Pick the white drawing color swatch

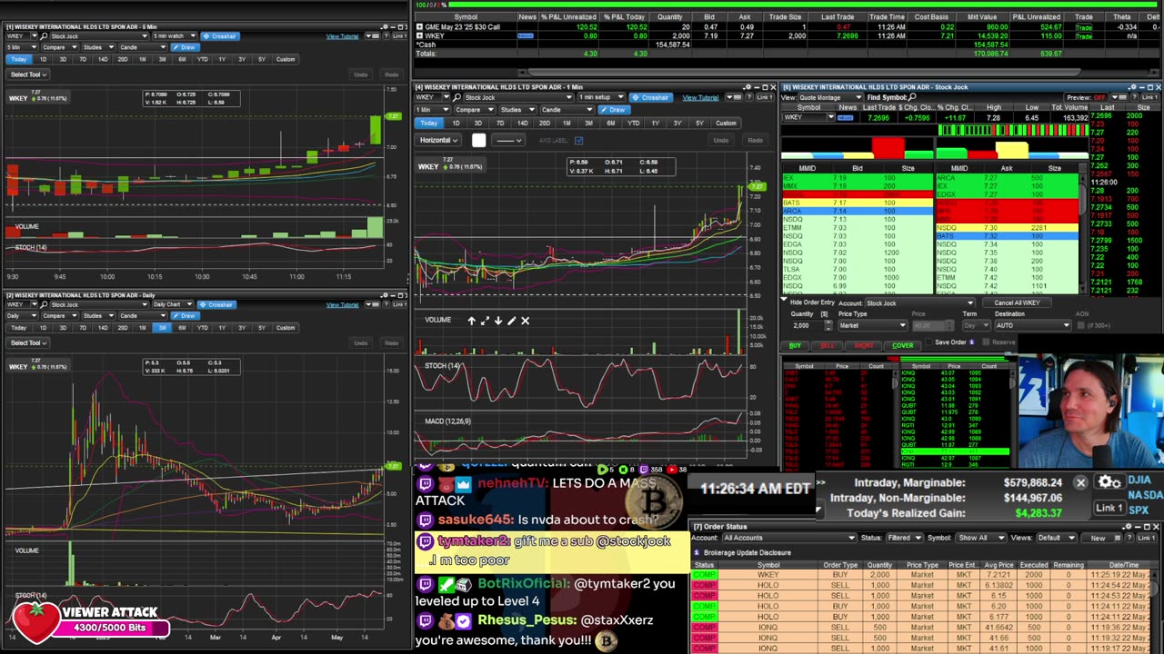click(x=479, y=141)
